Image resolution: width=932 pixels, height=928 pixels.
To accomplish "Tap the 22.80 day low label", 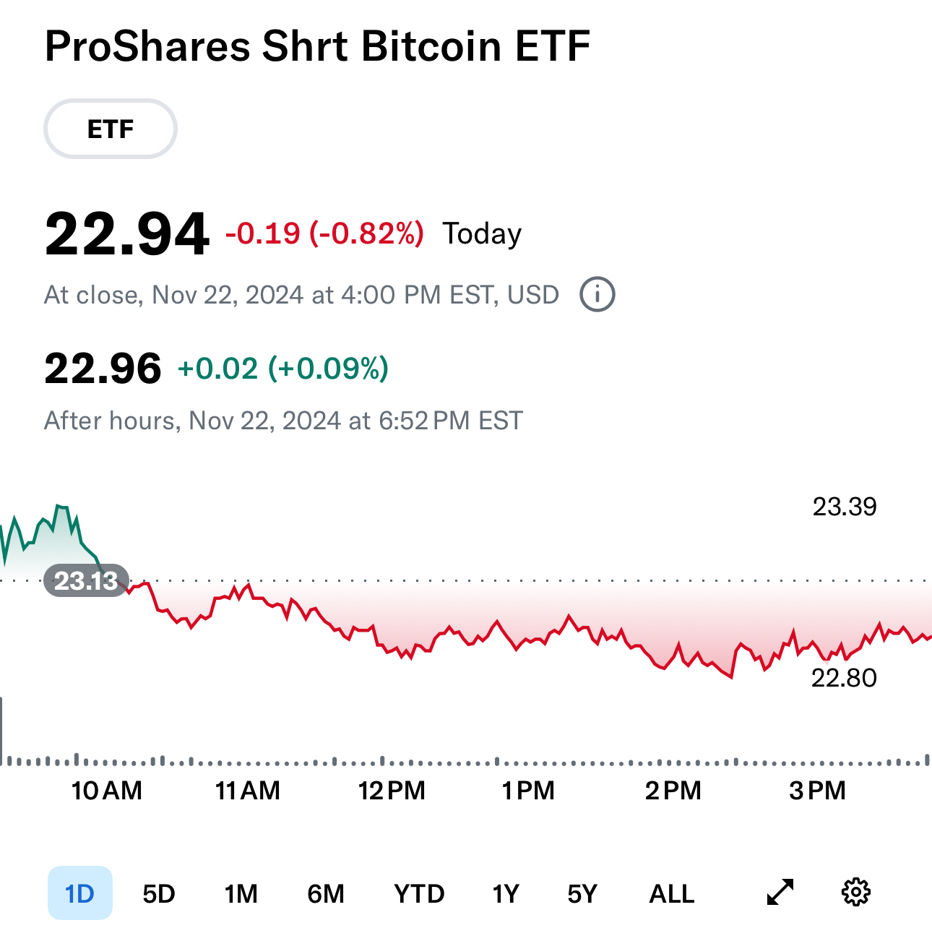I will [x=844, y=678].
